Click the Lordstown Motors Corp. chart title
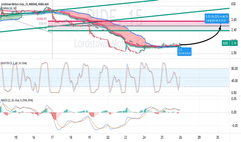The image size is (241, 142). click(x=25, y=4)
